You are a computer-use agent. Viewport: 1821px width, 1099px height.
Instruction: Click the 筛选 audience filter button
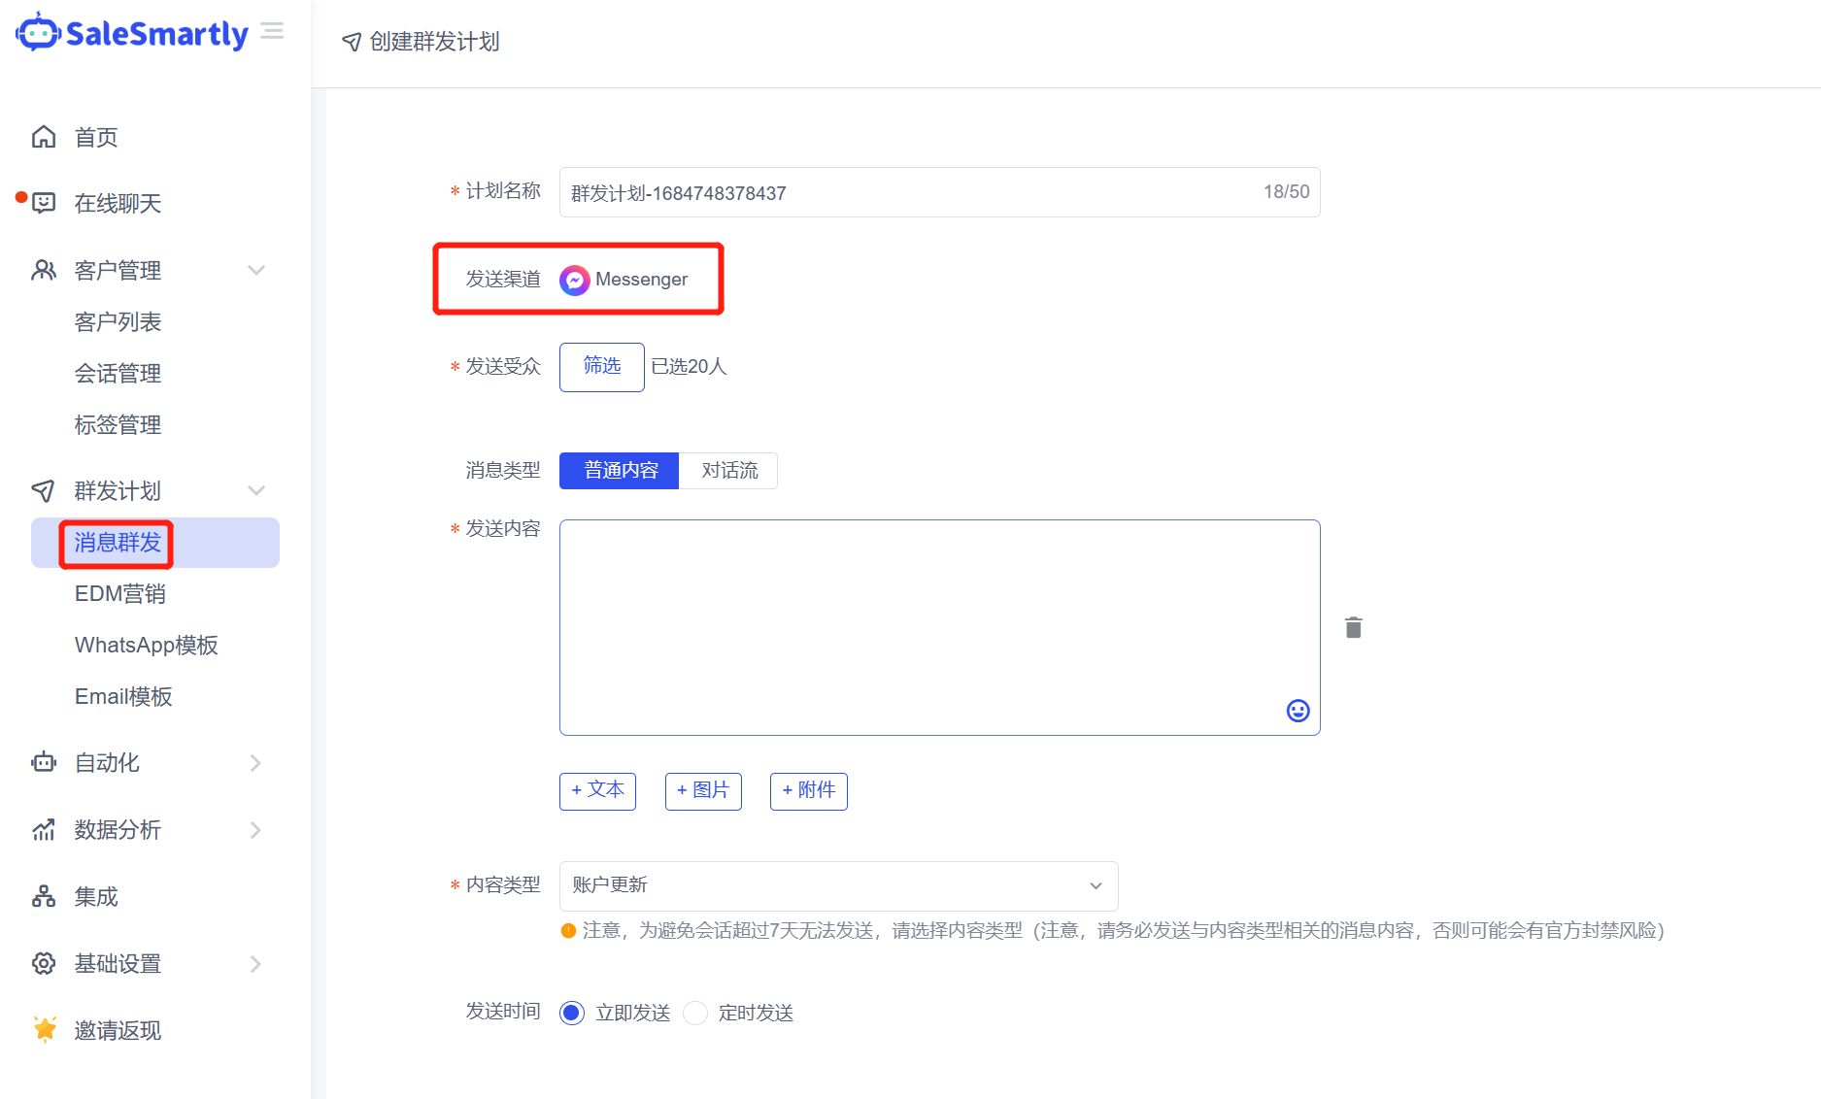click(600, 367)
